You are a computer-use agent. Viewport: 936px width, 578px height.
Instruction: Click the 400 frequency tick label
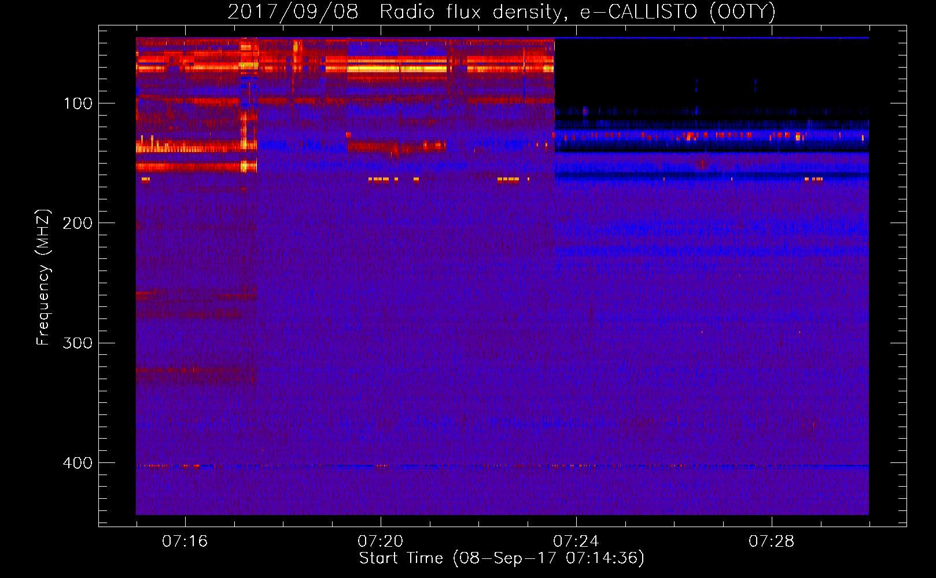pos(78,463)
